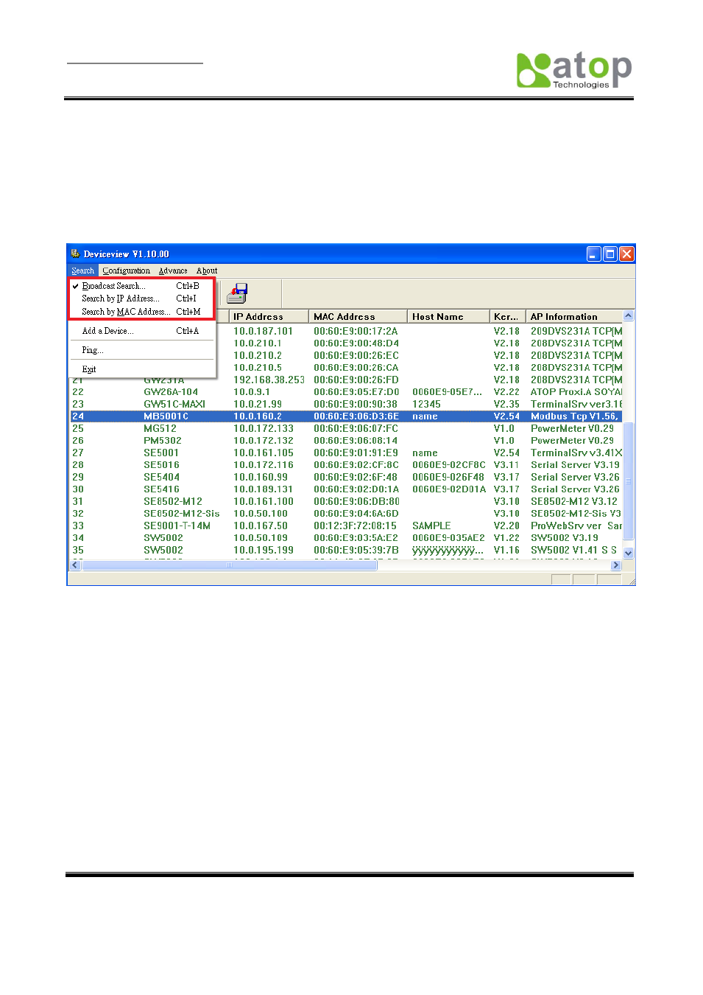Open the Advance menu
This screenshot has width=703, height=995.
click(x=173, y=270)
